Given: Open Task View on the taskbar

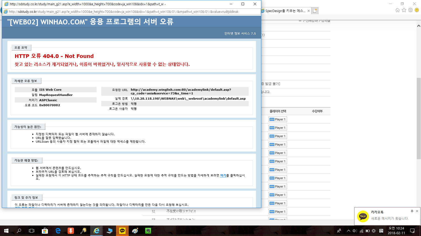Looking at the screenshot, I should [32, 231].
